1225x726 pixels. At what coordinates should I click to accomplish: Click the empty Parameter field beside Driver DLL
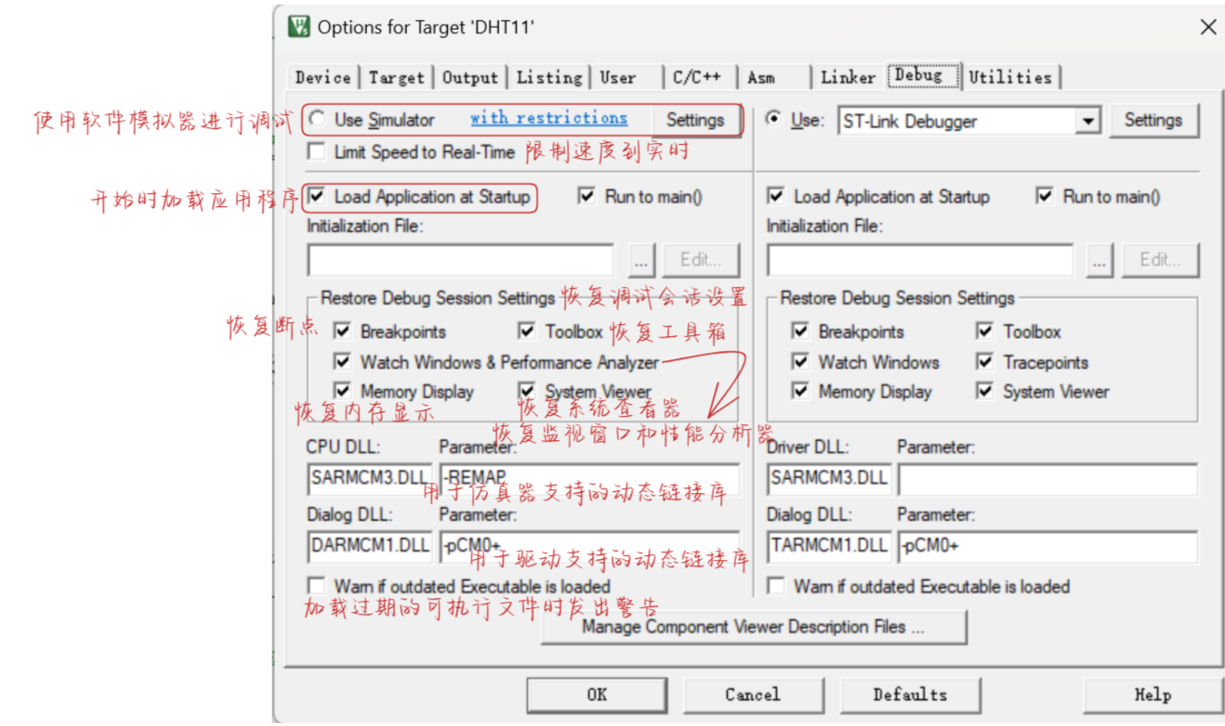pos(1047,479)
